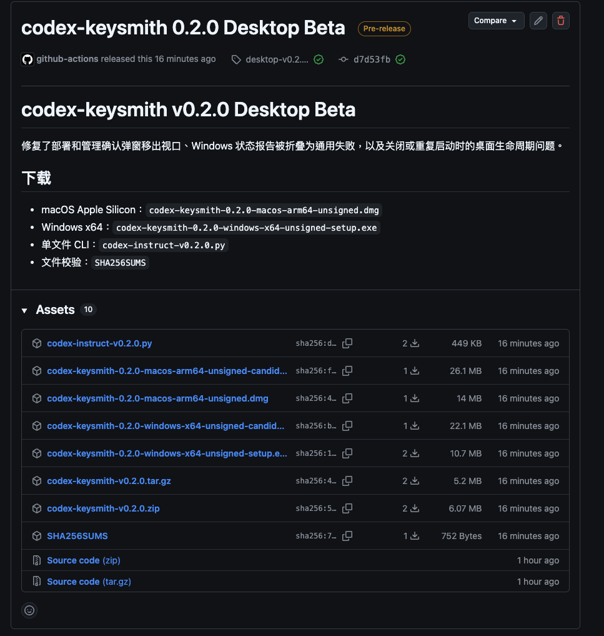604x636 pixels.
Task: Download Source code (zip)
Action: pyautogui.click(x=84, y=560)
